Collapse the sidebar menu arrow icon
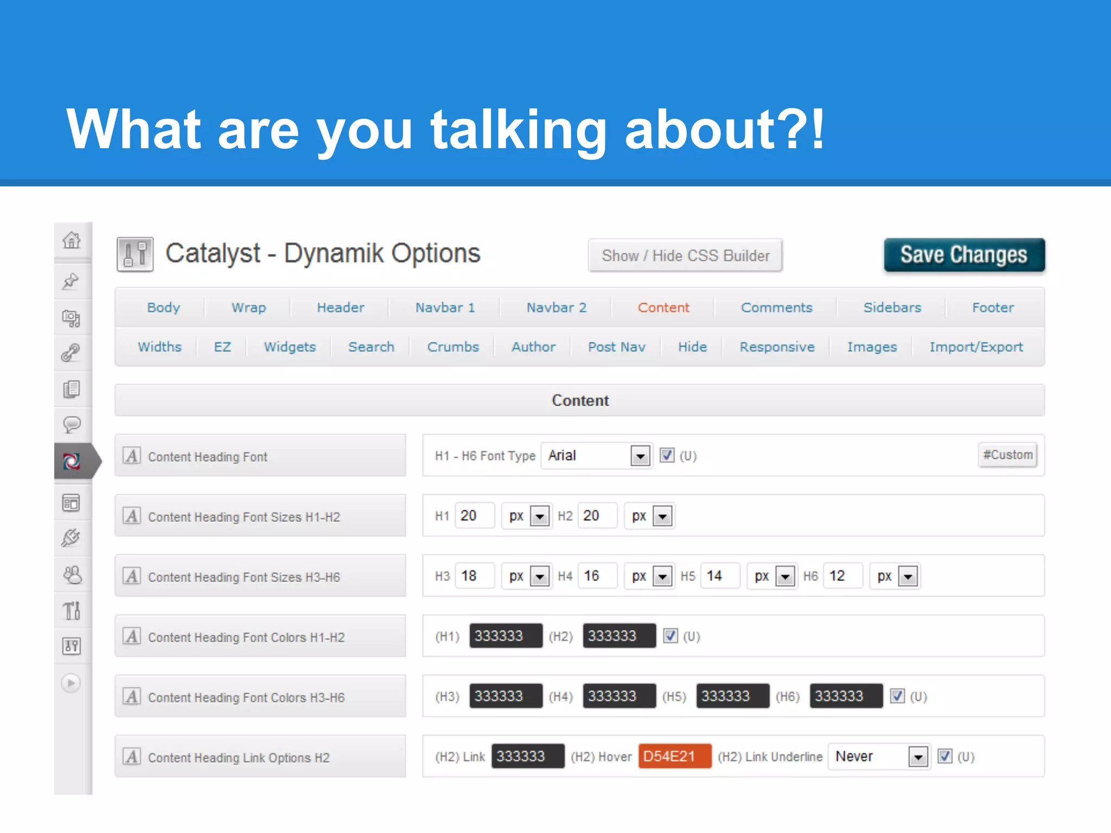Image resolution: width=1111 pixels, height=833 pixels. pyautogui.click(x=71, y=683)
